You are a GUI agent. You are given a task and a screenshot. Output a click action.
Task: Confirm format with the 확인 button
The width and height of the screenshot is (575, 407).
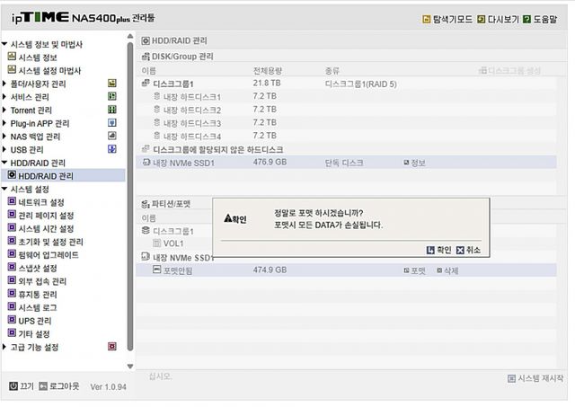pyautogui.click(x=438, y=251)
